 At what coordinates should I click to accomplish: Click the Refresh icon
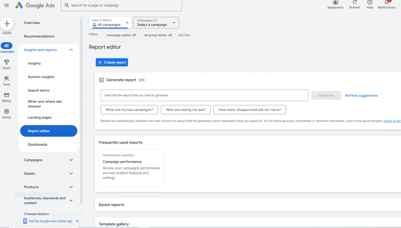354,3
